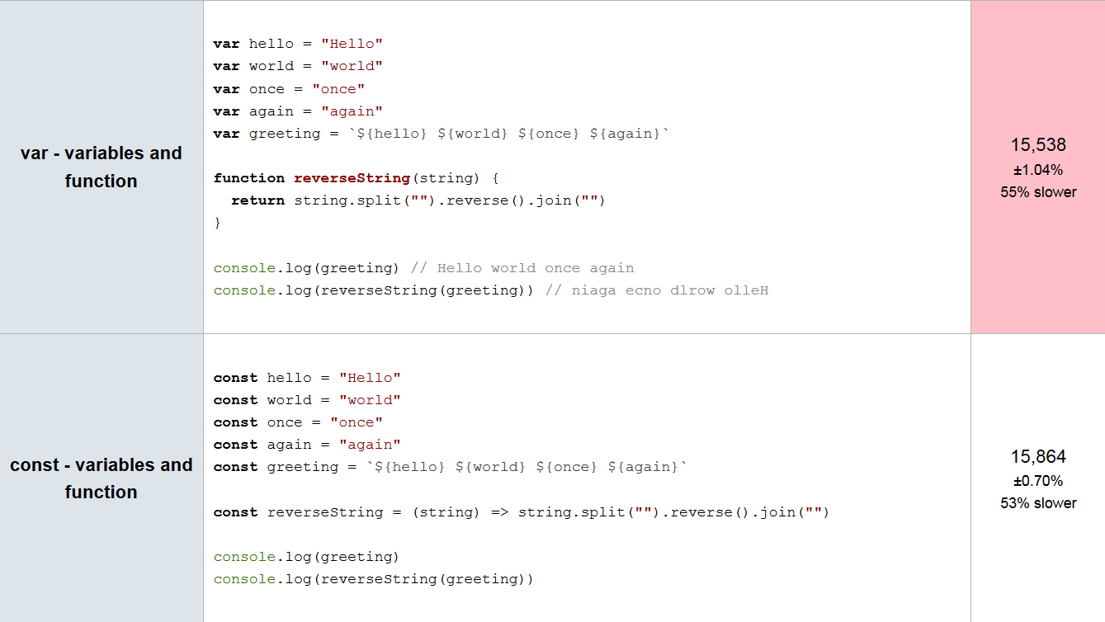Click the "var - variables and function" test title

(101, 167)
